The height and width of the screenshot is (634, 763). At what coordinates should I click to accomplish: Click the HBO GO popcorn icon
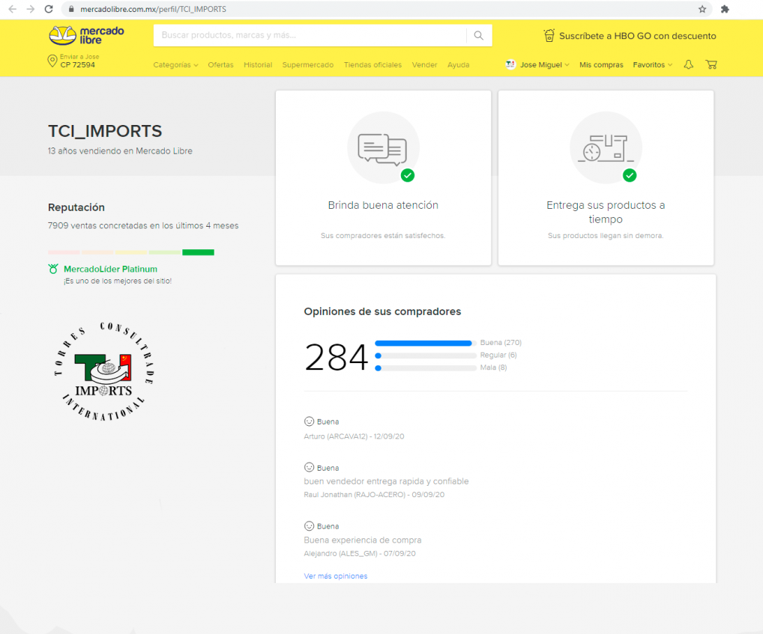pyautogui.click(x=549, y=35)
